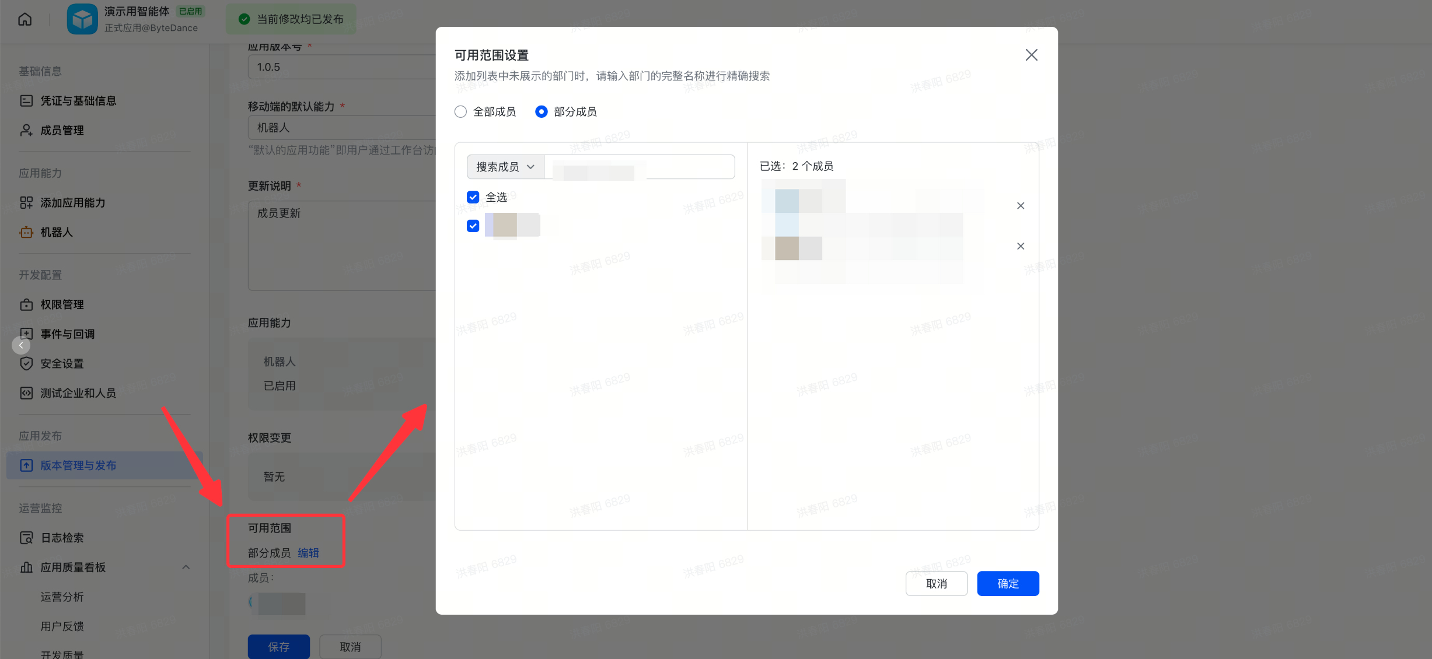Screen dimensions: 1432x659
Task: Go to 版本管理与发布 menu item
Action: click(78, 465)
